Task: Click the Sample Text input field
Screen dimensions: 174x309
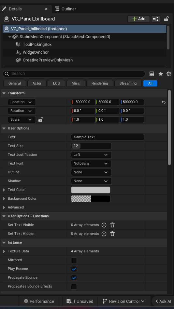Action: pos(108,137)
